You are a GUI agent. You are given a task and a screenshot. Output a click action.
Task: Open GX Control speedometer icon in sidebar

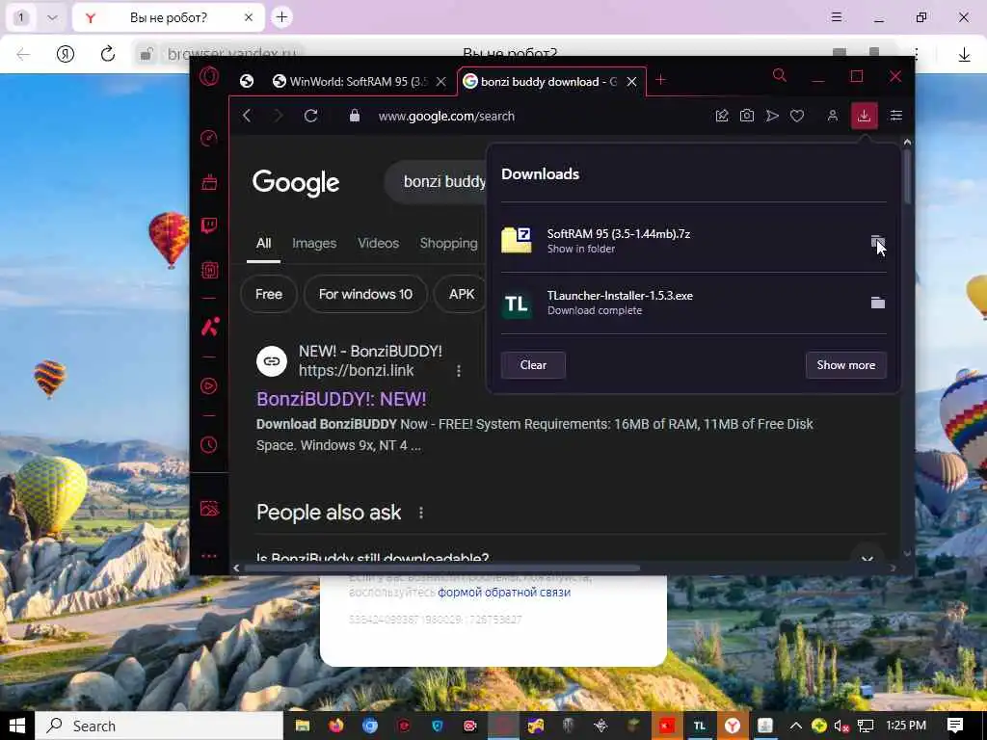point(209,139)
